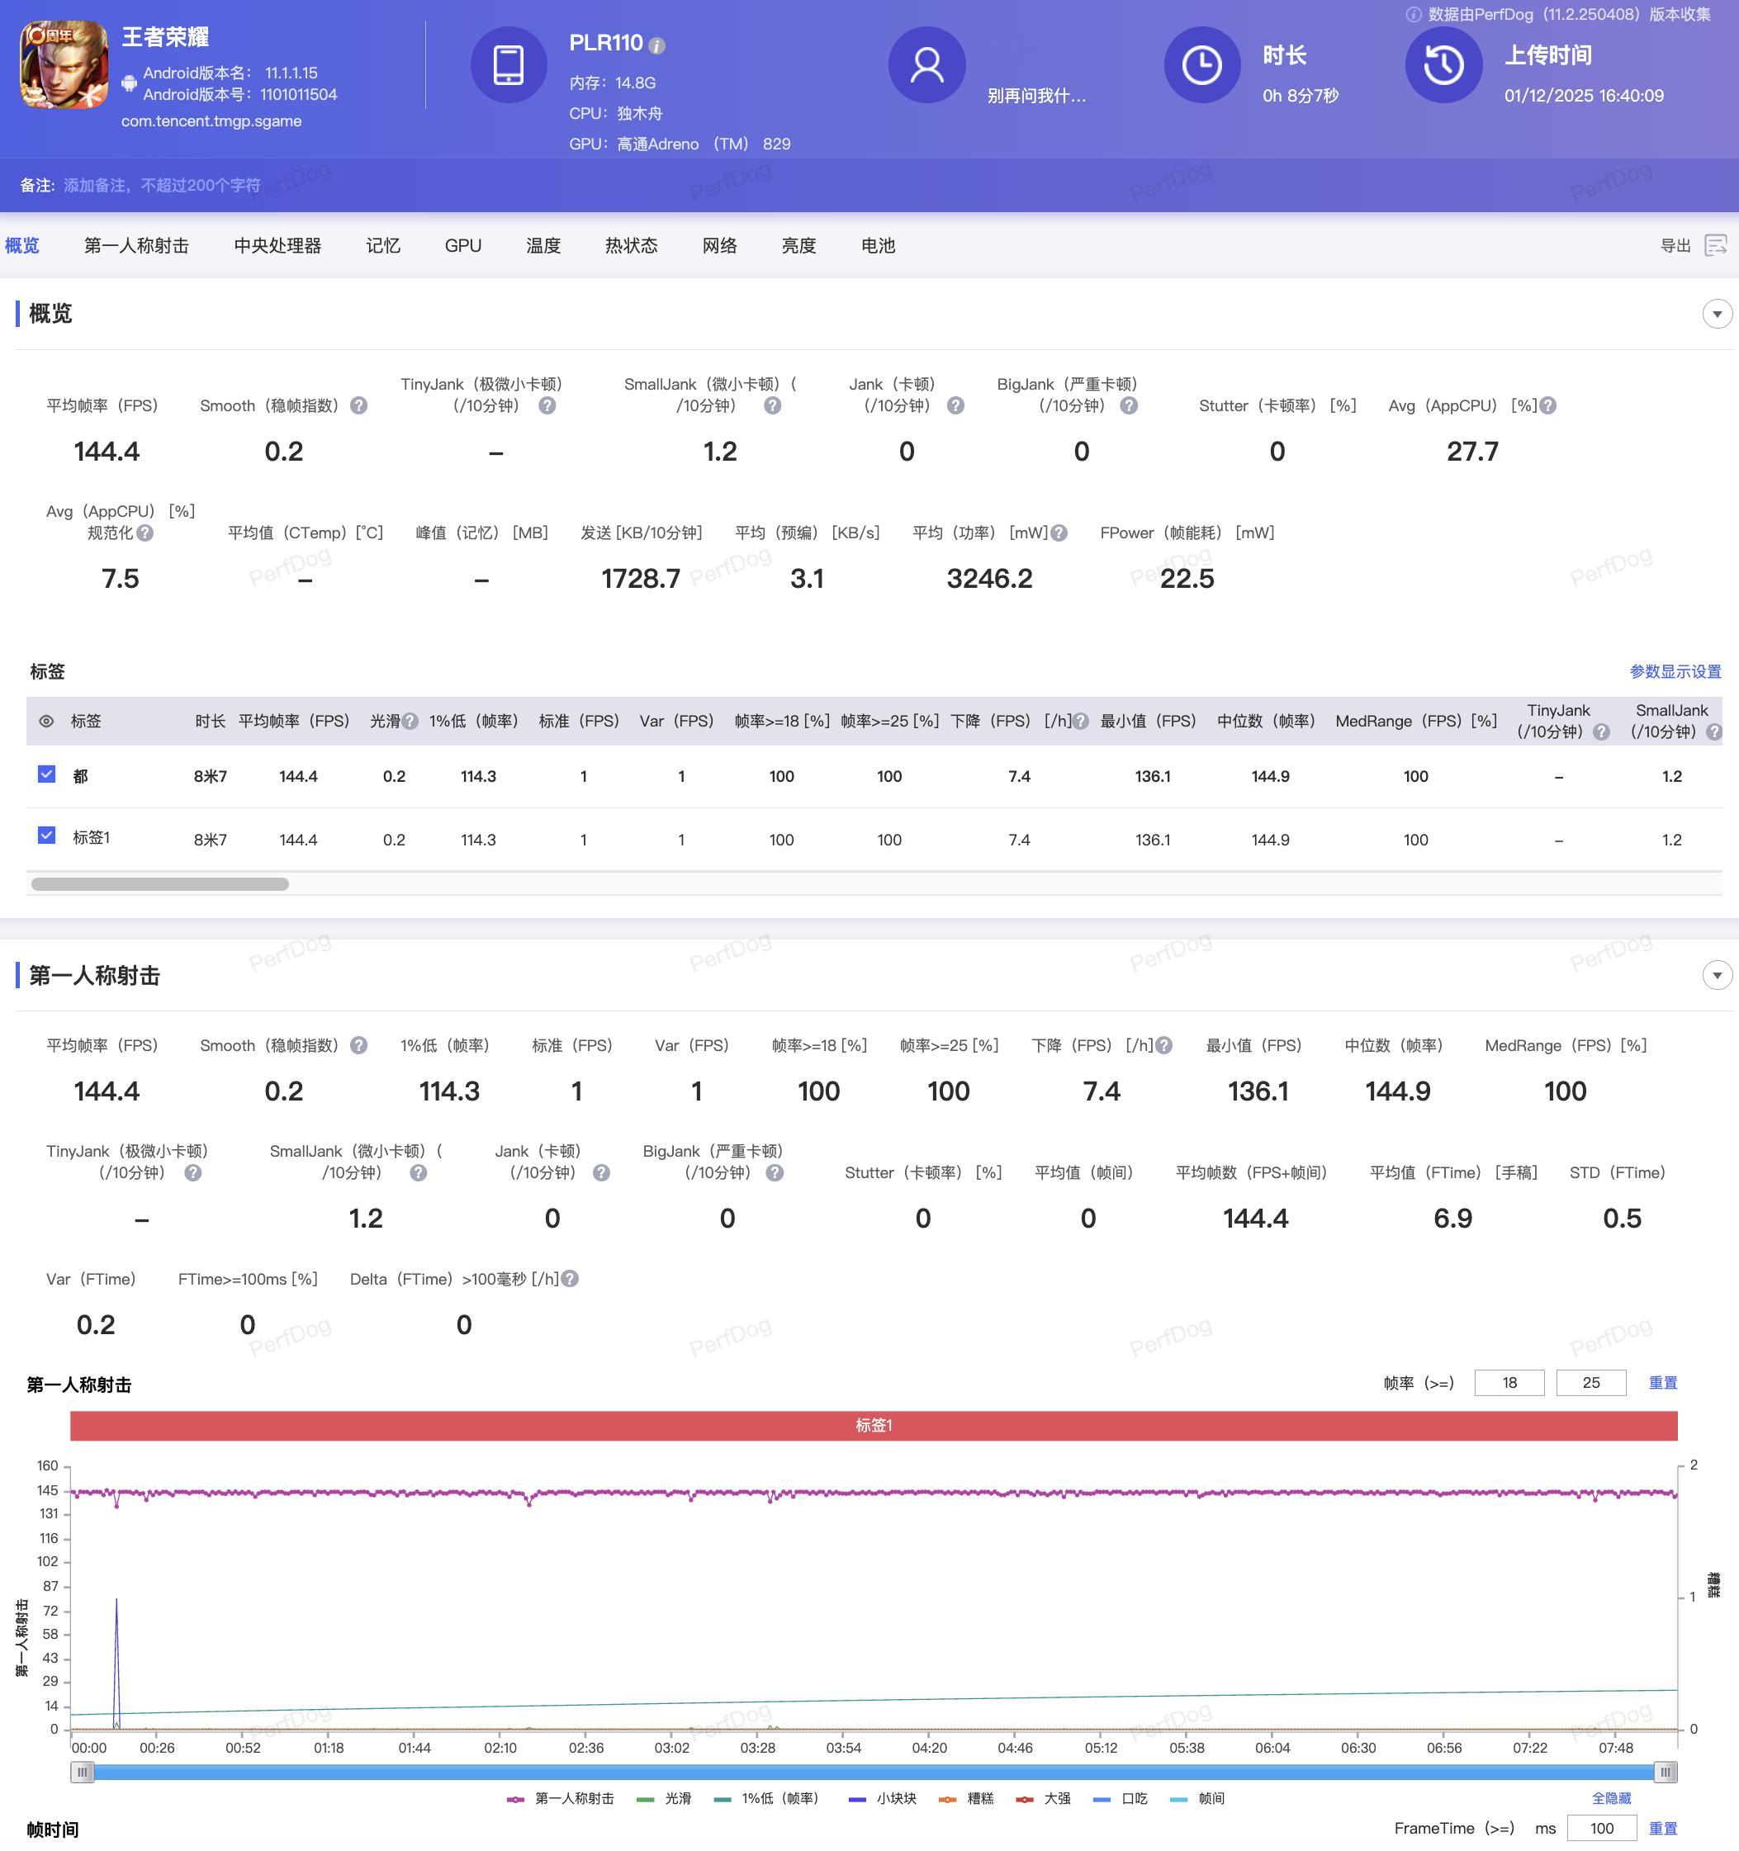This screenshot has height=1851, width=1739.
Task: Collapse the 第一人称射击 section with the arrow
Action: [1717, 975]
